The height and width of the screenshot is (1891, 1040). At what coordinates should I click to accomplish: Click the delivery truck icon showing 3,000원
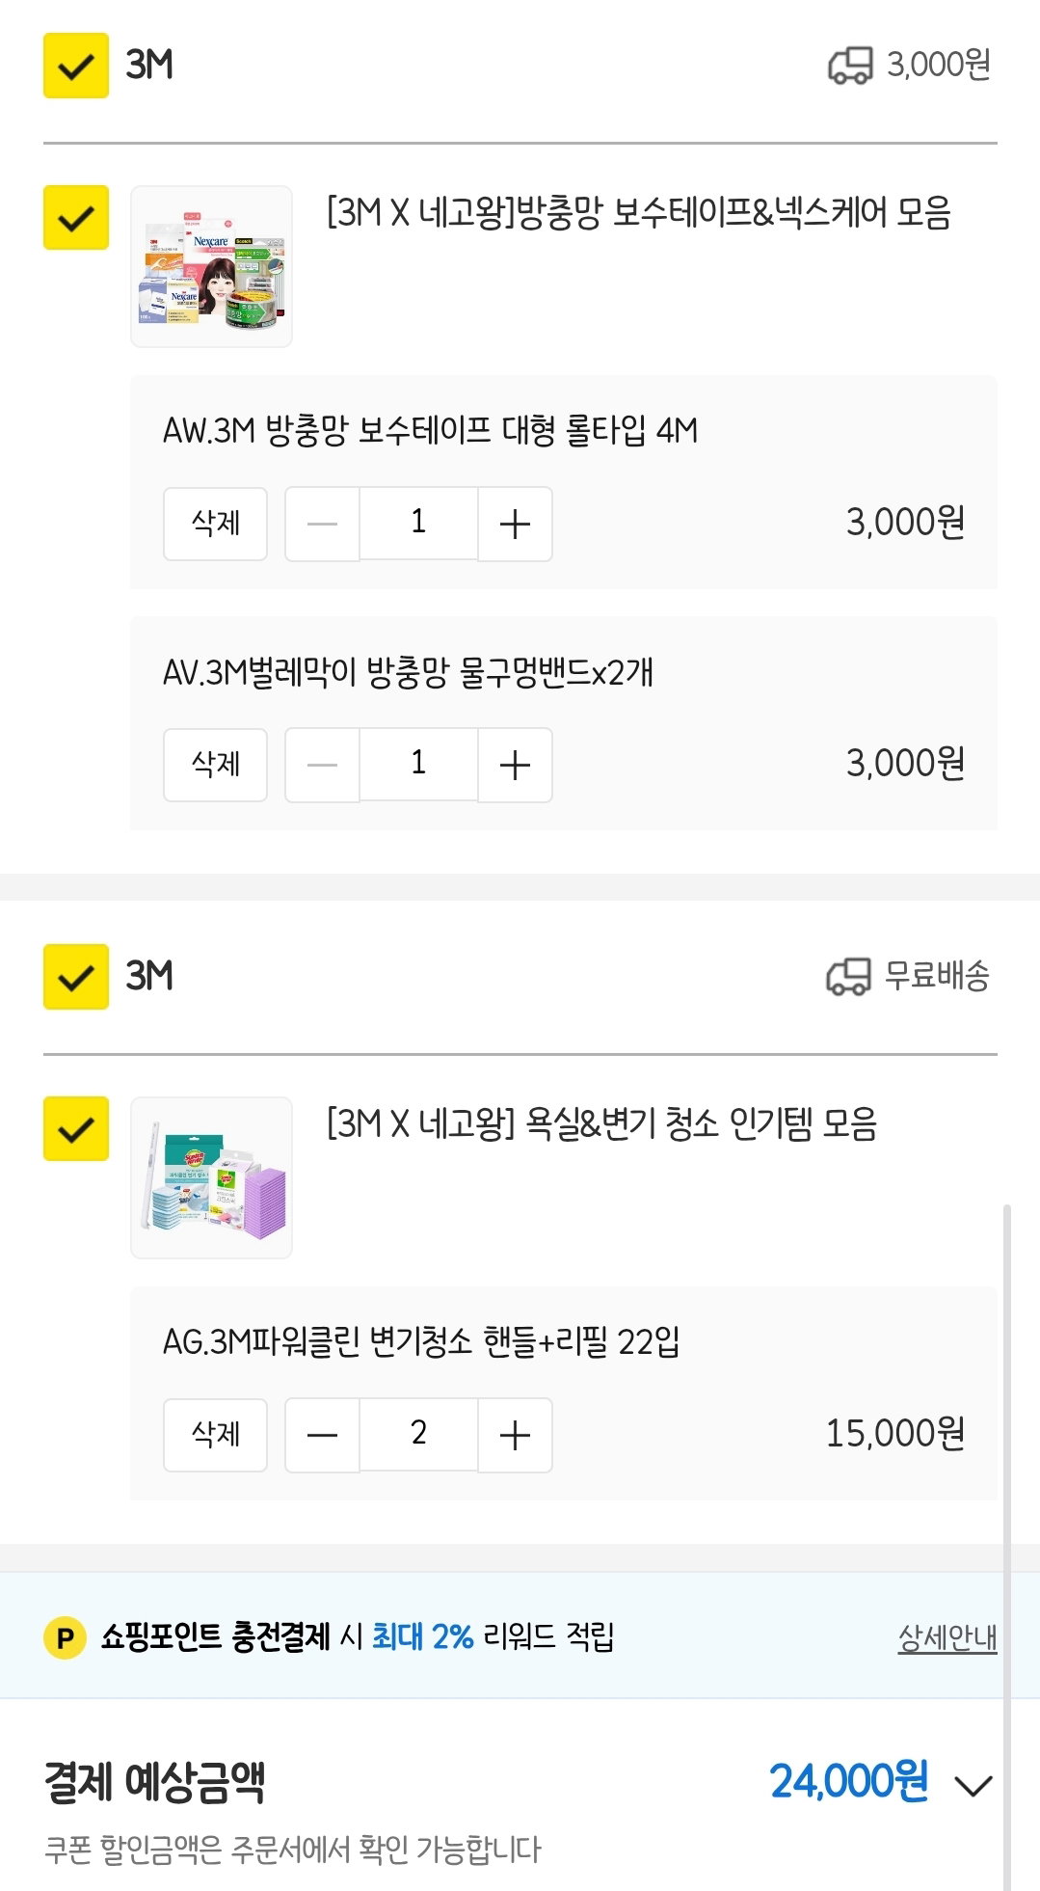[850, 66]
